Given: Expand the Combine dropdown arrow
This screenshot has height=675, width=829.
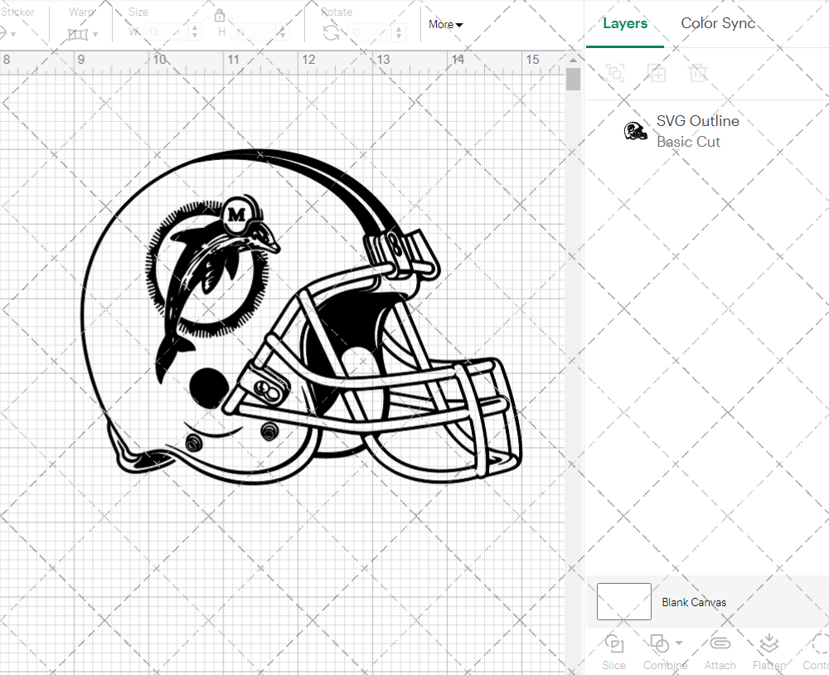Looking at the screenshot, I should coord(679,643).
